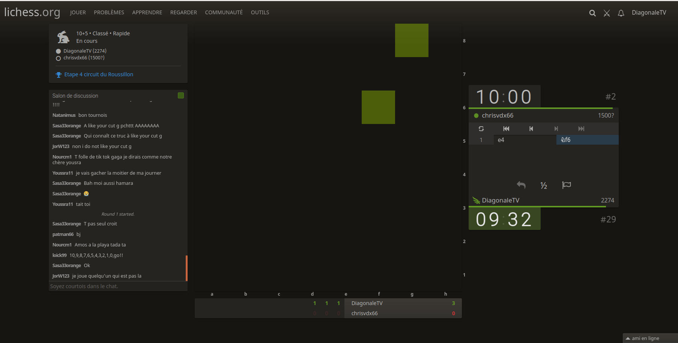Click chat scrollbar orange thumb
The image size is (678, 343).
coord(186,268)
